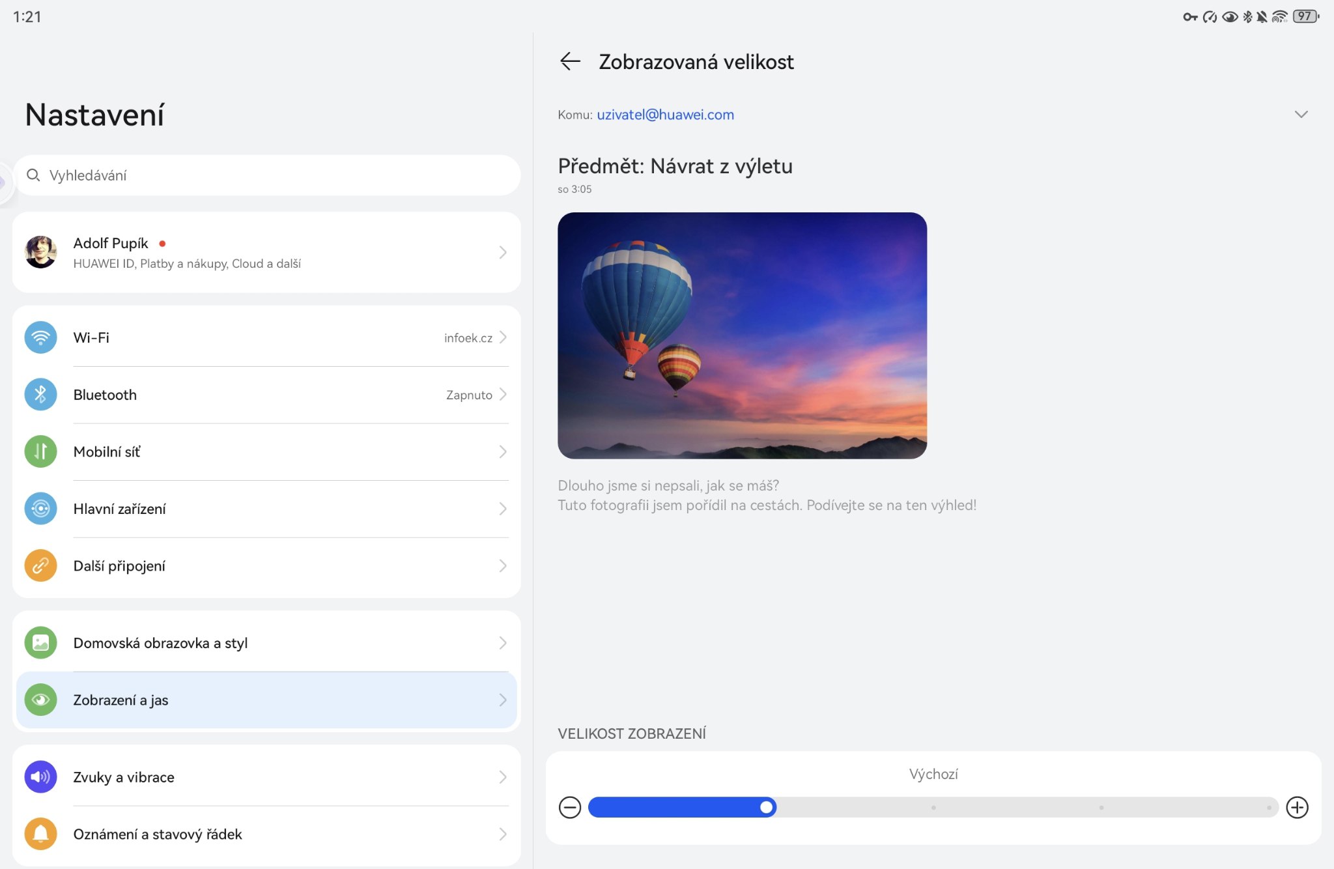This screenshot has height=869, width=1334.
Task: Click the Další připojení link icon
Action: tap(40, 565)
